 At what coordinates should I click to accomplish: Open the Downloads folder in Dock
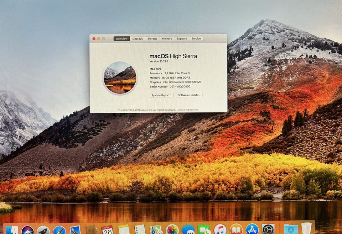[x=291, y=229]
